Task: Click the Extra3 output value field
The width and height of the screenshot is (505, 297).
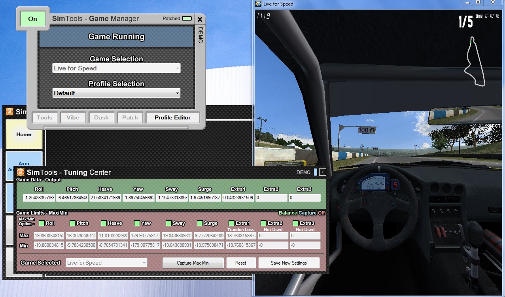Action: [x=305, y=198]
